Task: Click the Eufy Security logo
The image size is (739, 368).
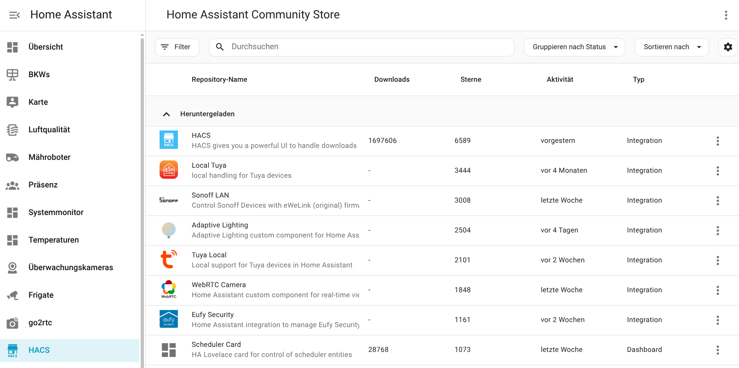Action: (x=169, y=319)
